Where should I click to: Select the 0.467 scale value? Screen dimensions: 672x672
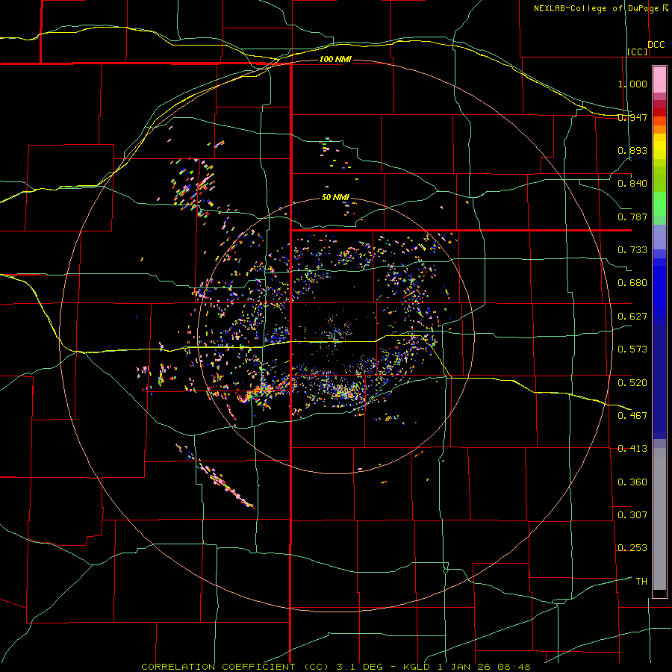pyautogui.click(x=632, y=416)
